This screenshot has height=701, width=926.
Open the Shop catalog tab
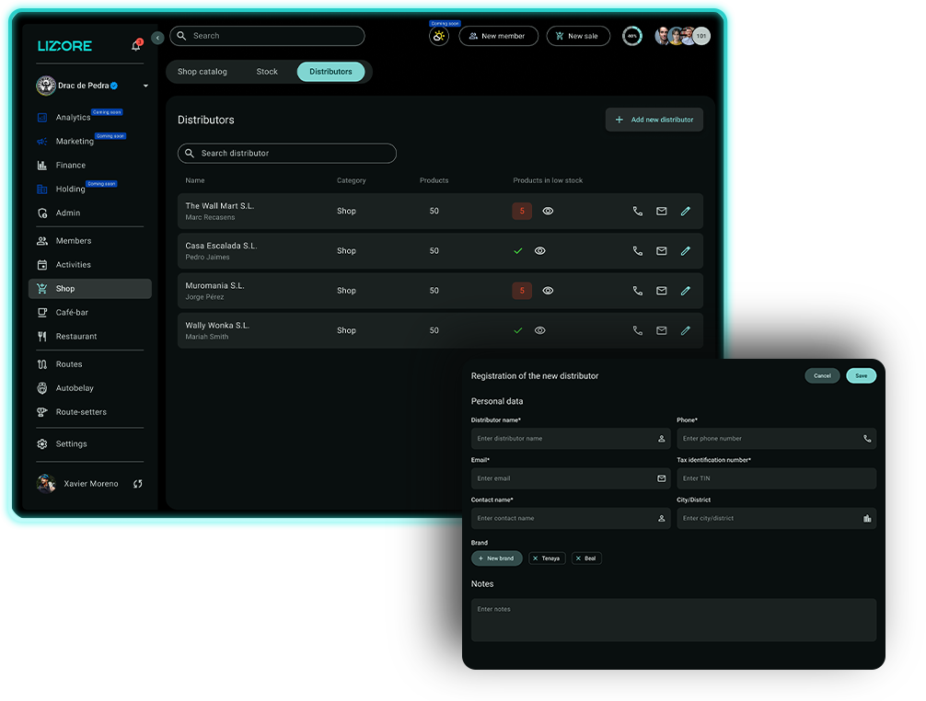point(203,72)
